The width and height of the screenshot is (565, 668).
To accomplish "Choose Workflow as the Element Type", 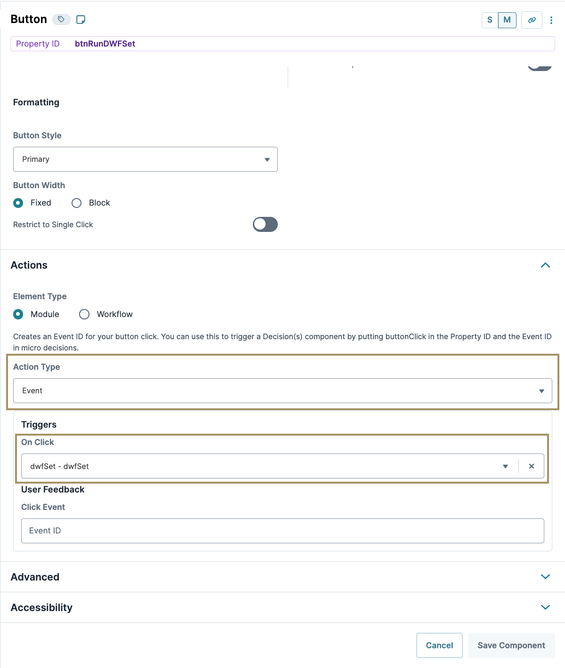I will tap(84, 314).
